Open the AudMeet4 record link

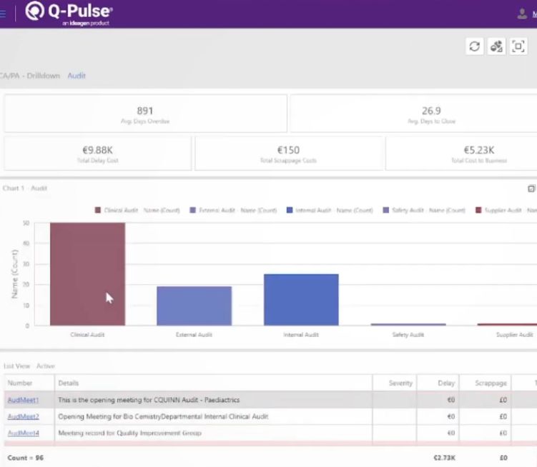tap(24, 433)
